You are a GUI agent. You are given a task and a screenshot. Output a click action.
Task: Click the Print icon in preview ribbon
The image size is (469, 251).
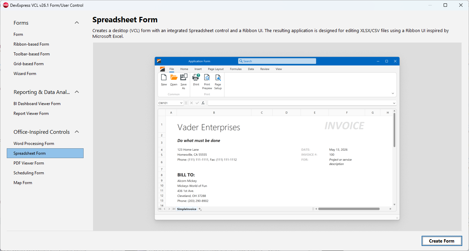point(196,77)
